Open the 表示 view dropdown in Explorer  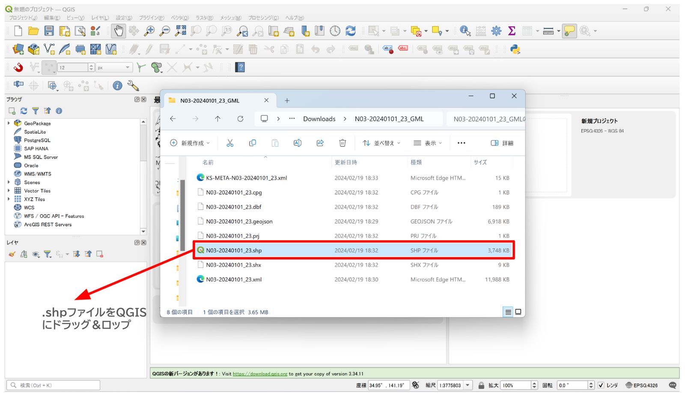(x=428, y=143)
